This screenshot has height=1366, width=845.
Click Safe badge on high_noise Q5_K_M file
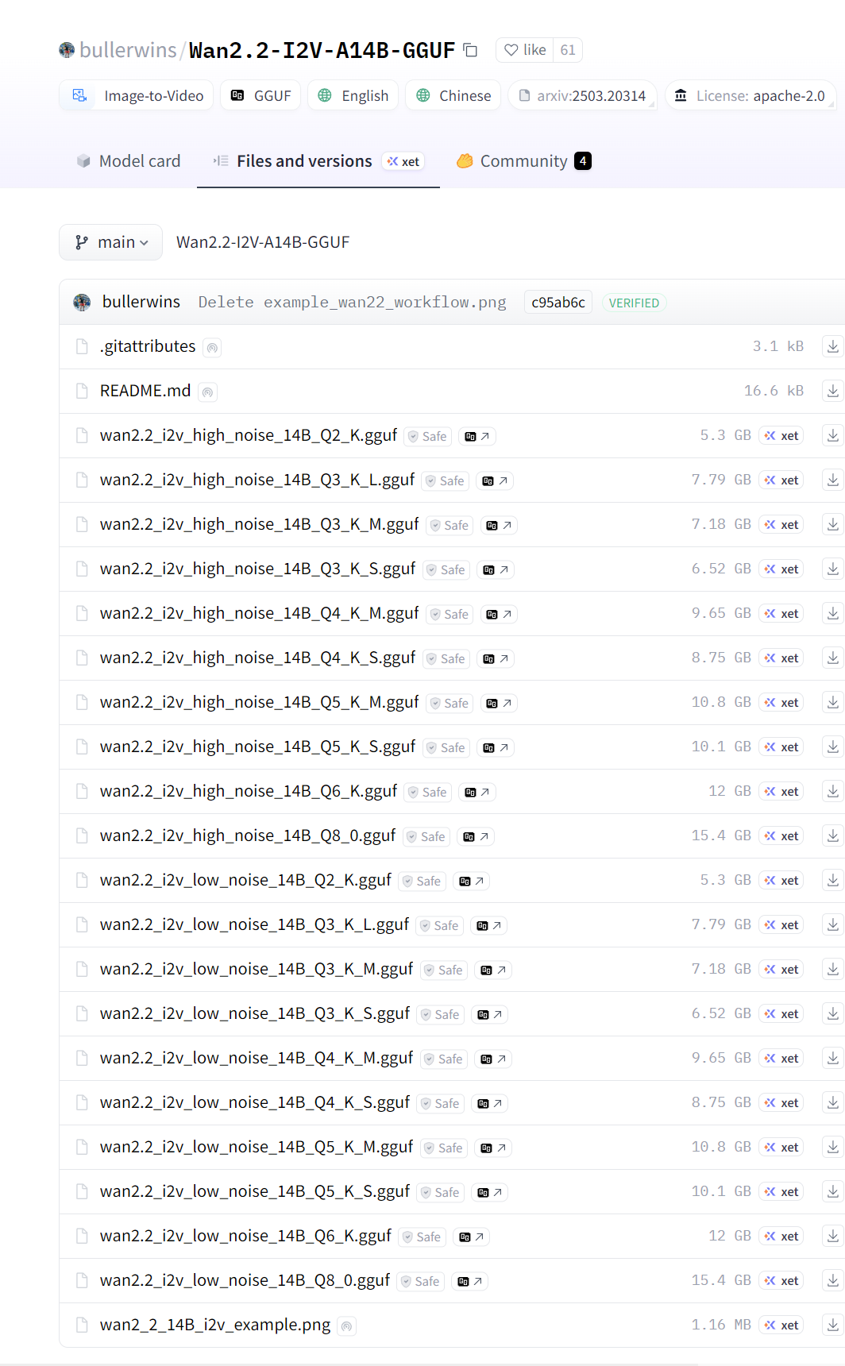(450, 703)
